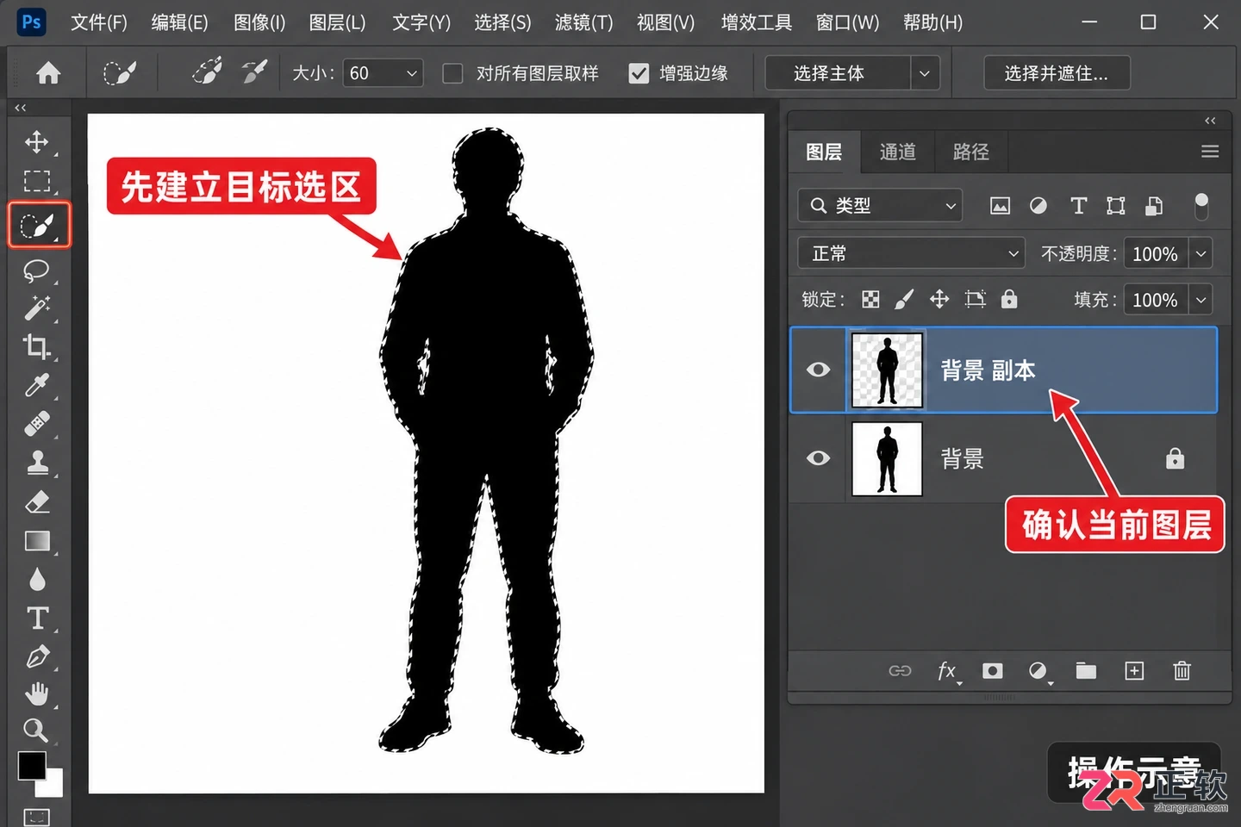Hide the 背景 副本 layer
This screenshot has height=827, width=1241.
[x=818, y=370]
